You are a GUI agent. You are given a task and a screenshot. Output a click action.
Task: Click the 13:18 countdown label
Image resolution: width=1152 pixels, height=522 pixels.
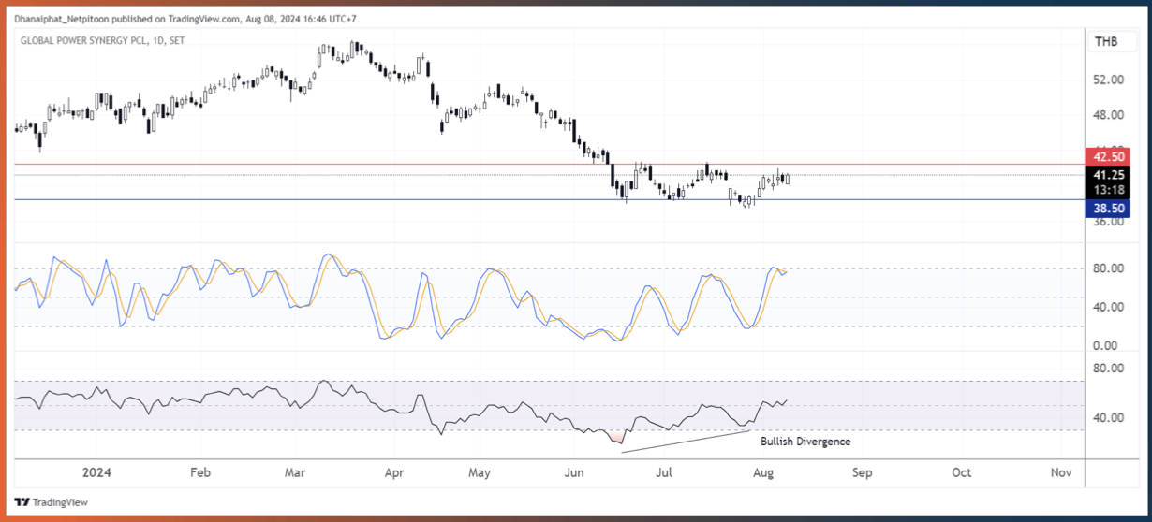click(1109, 190)
